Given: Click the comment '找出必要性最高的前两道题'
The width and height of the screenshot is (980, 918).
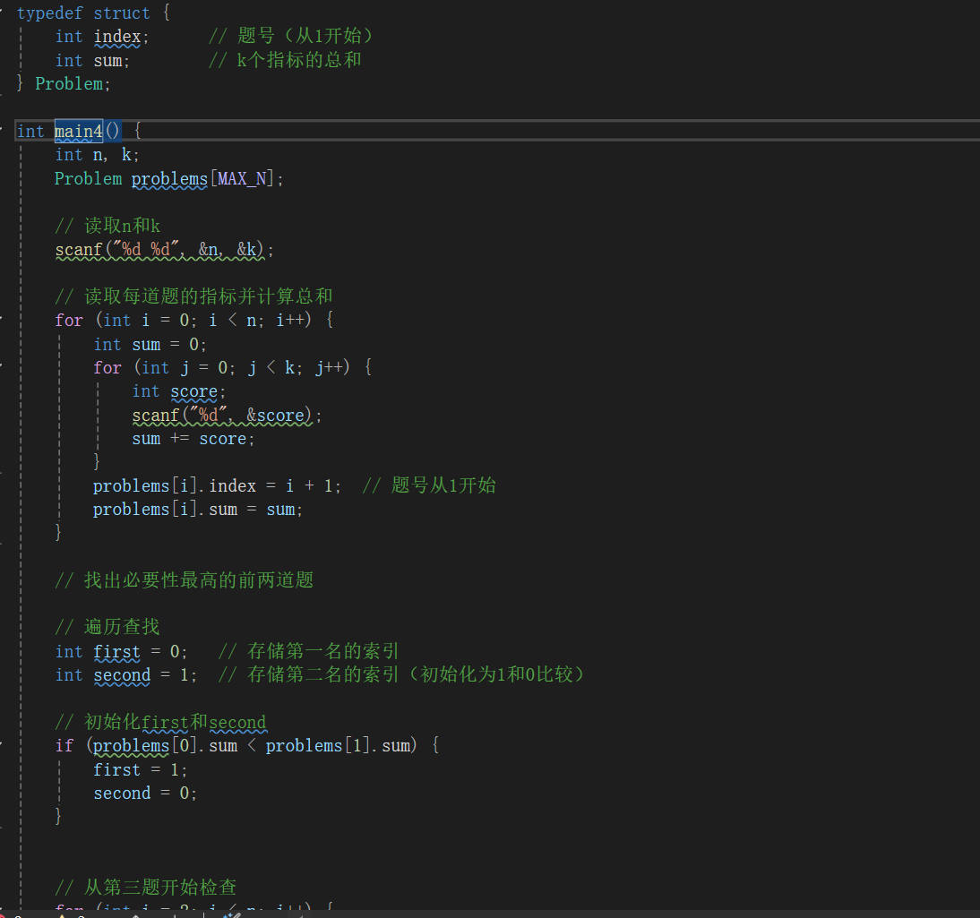Looking at the screenshot, I should point(199,580).
